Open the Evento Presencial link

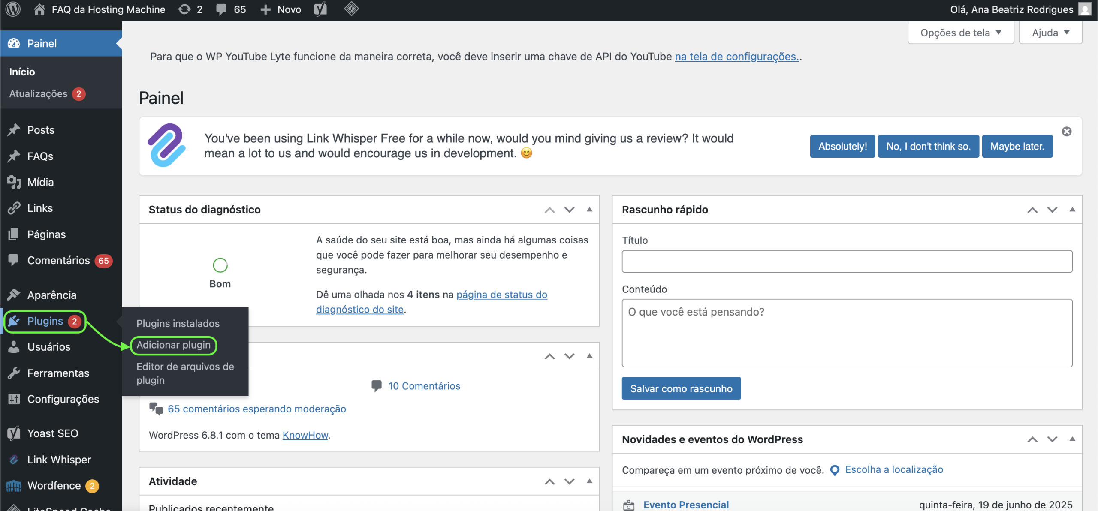click(x=686, y=505)
